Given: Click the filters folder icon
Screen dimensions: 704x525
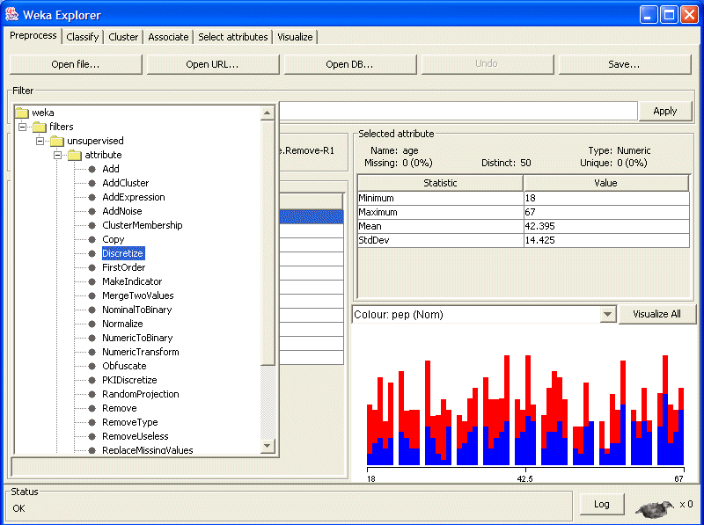Looking at the screenshot, I should coord(40,127).
